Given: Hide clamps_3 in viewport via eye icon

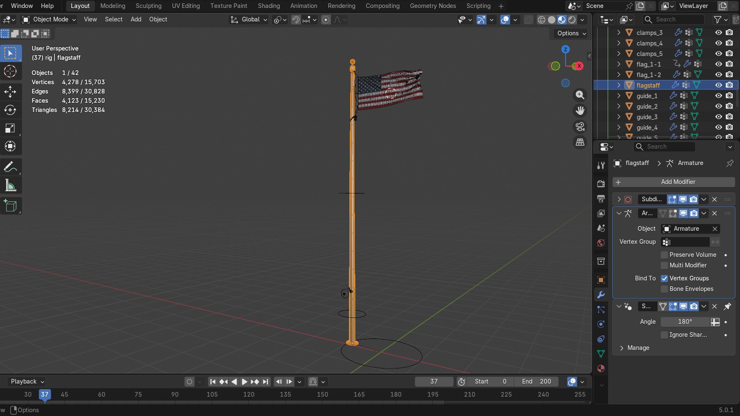Looking at the screenshot, I should point(718,33).
